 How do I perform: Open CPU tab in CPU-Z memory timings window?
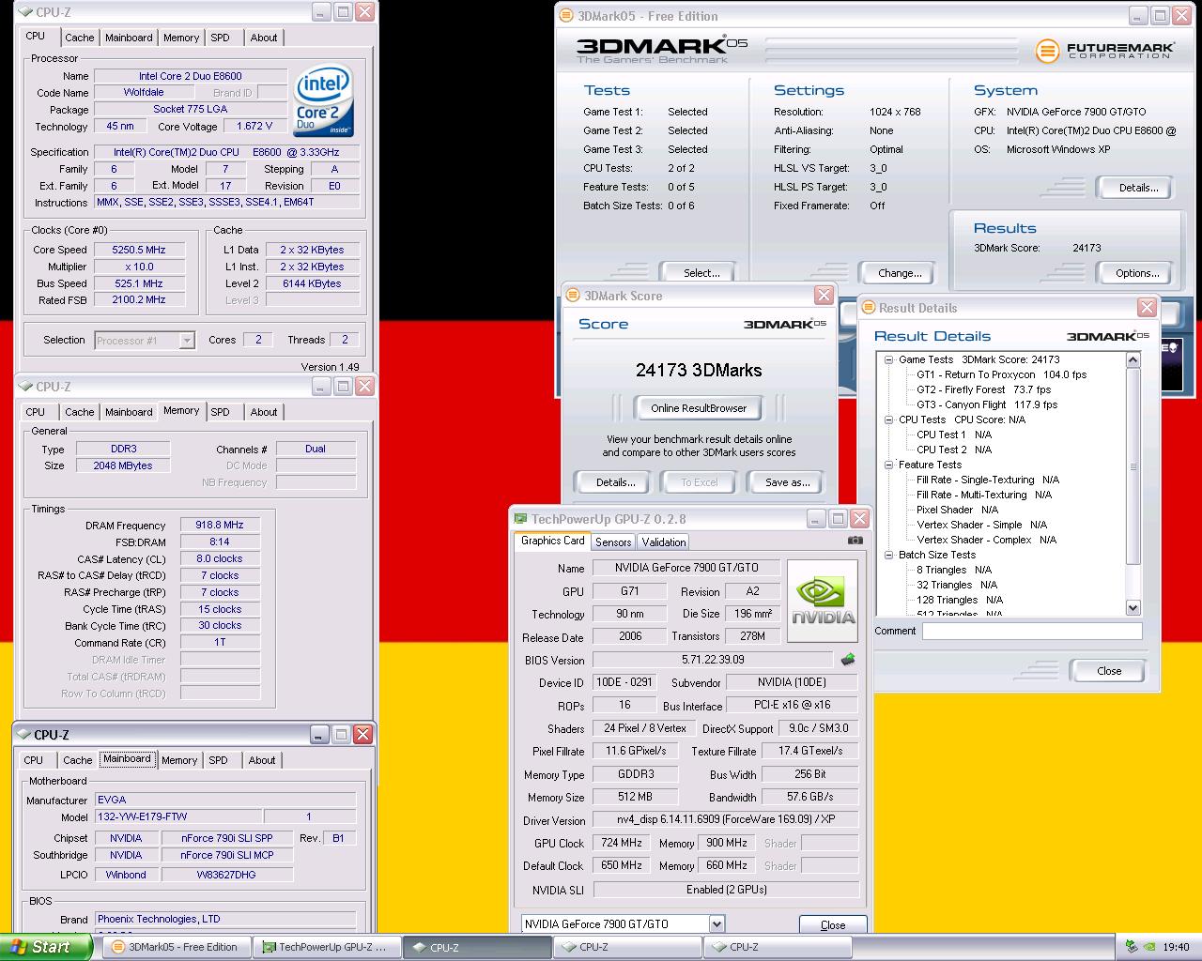tap(36, 412)
